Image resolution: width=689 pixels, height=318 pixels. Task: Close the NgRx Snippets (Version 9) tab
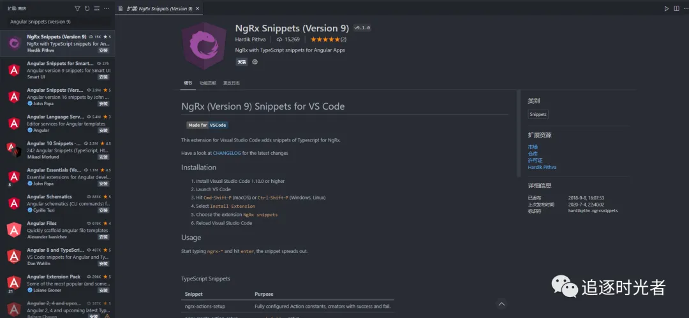point(198,8)
